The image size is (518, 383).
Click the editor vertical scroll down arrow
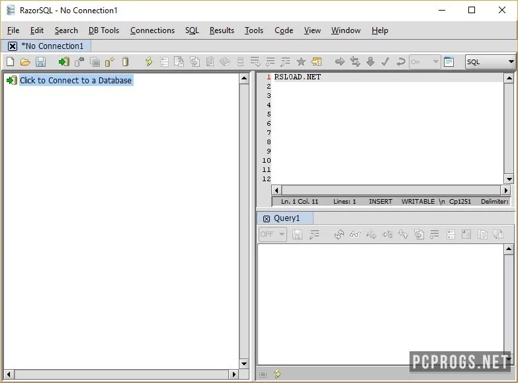point(509,179)
